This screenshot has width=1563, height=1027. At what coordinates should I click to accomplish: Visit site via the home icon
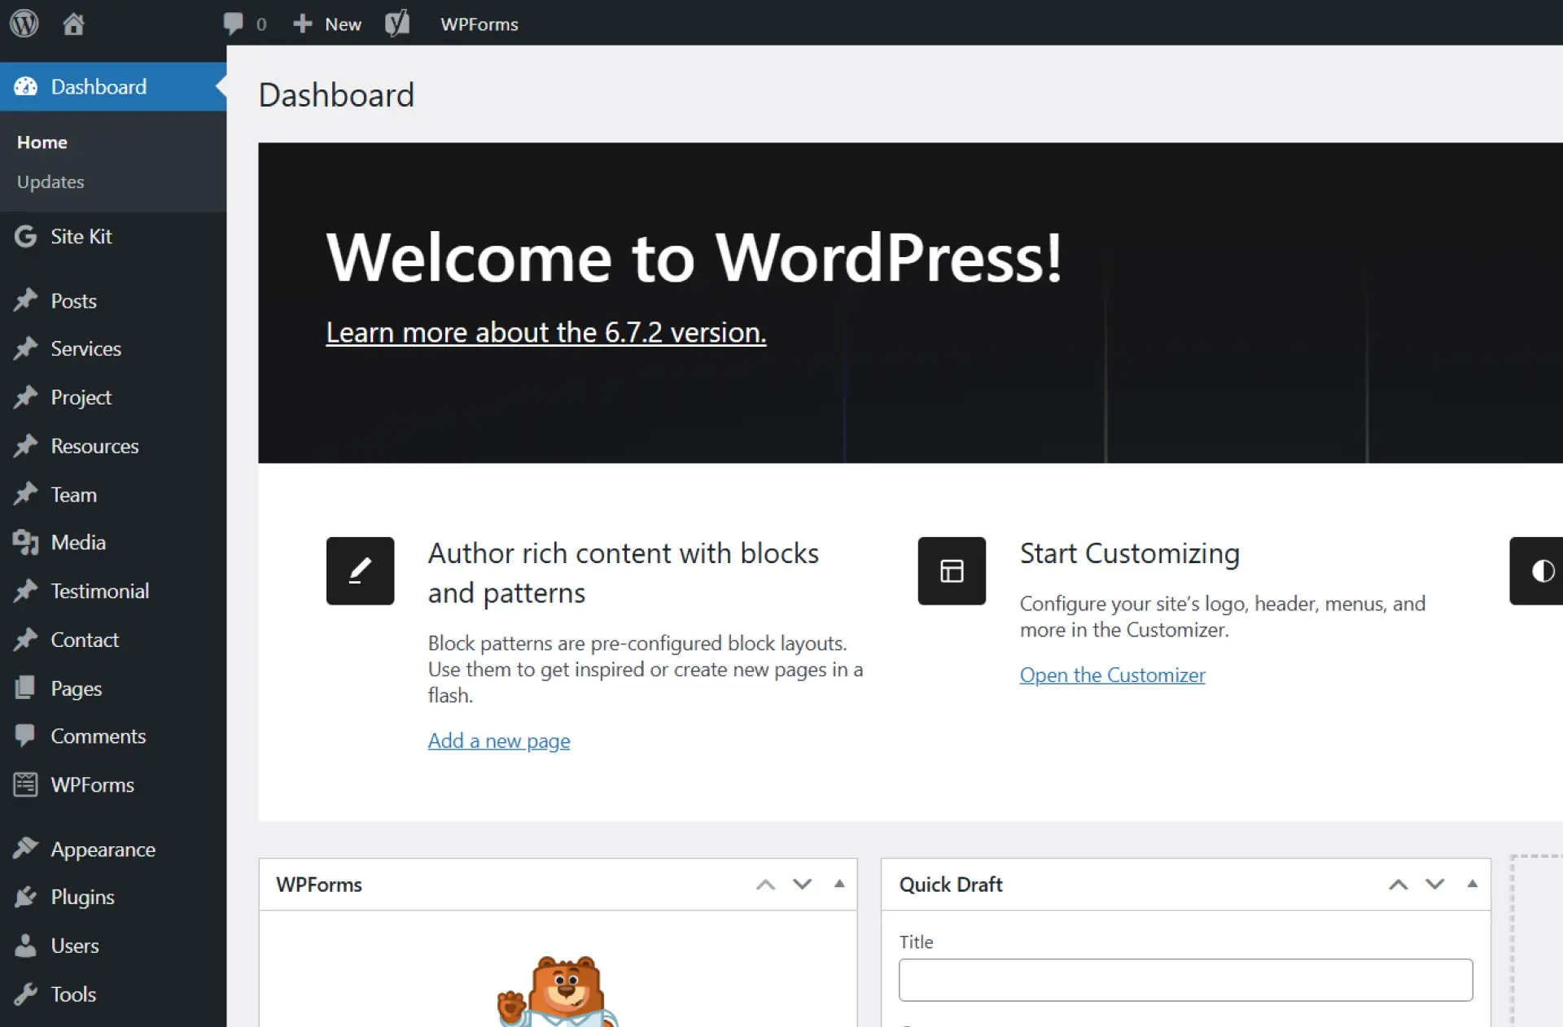(73, 24)
